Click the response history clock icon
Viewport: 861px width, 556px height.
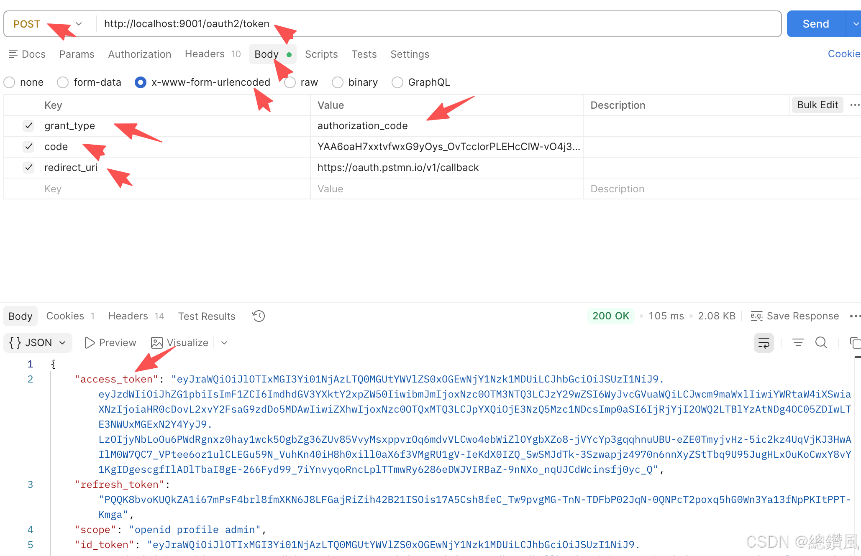pos(259,316)
